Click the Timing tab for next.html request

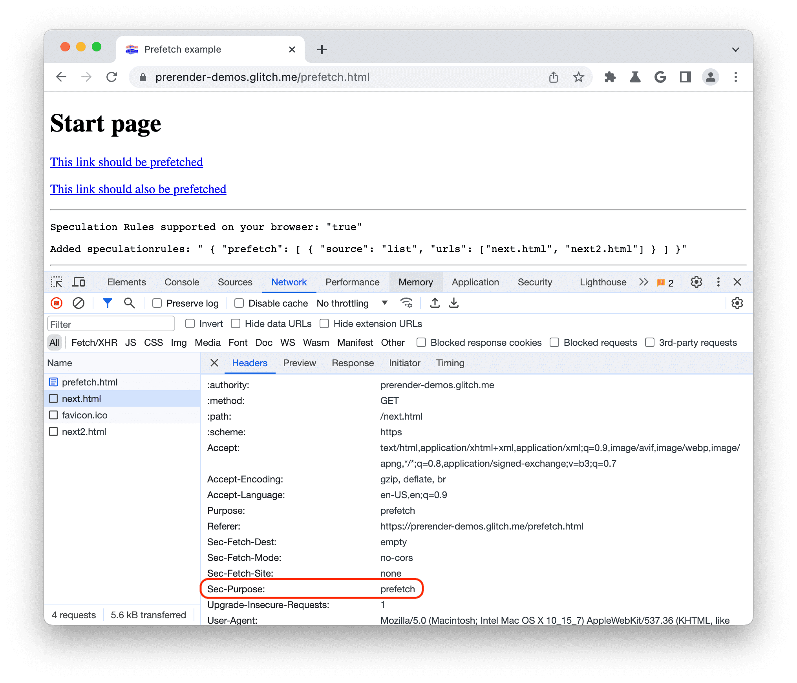(x=448, y=363)
